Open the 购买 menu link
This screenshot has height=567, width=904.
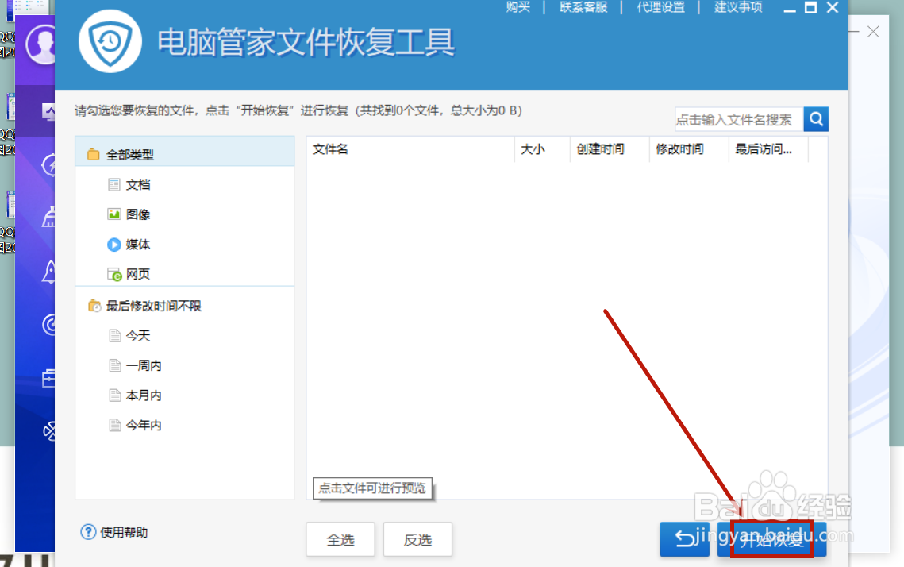coord(517,7)
